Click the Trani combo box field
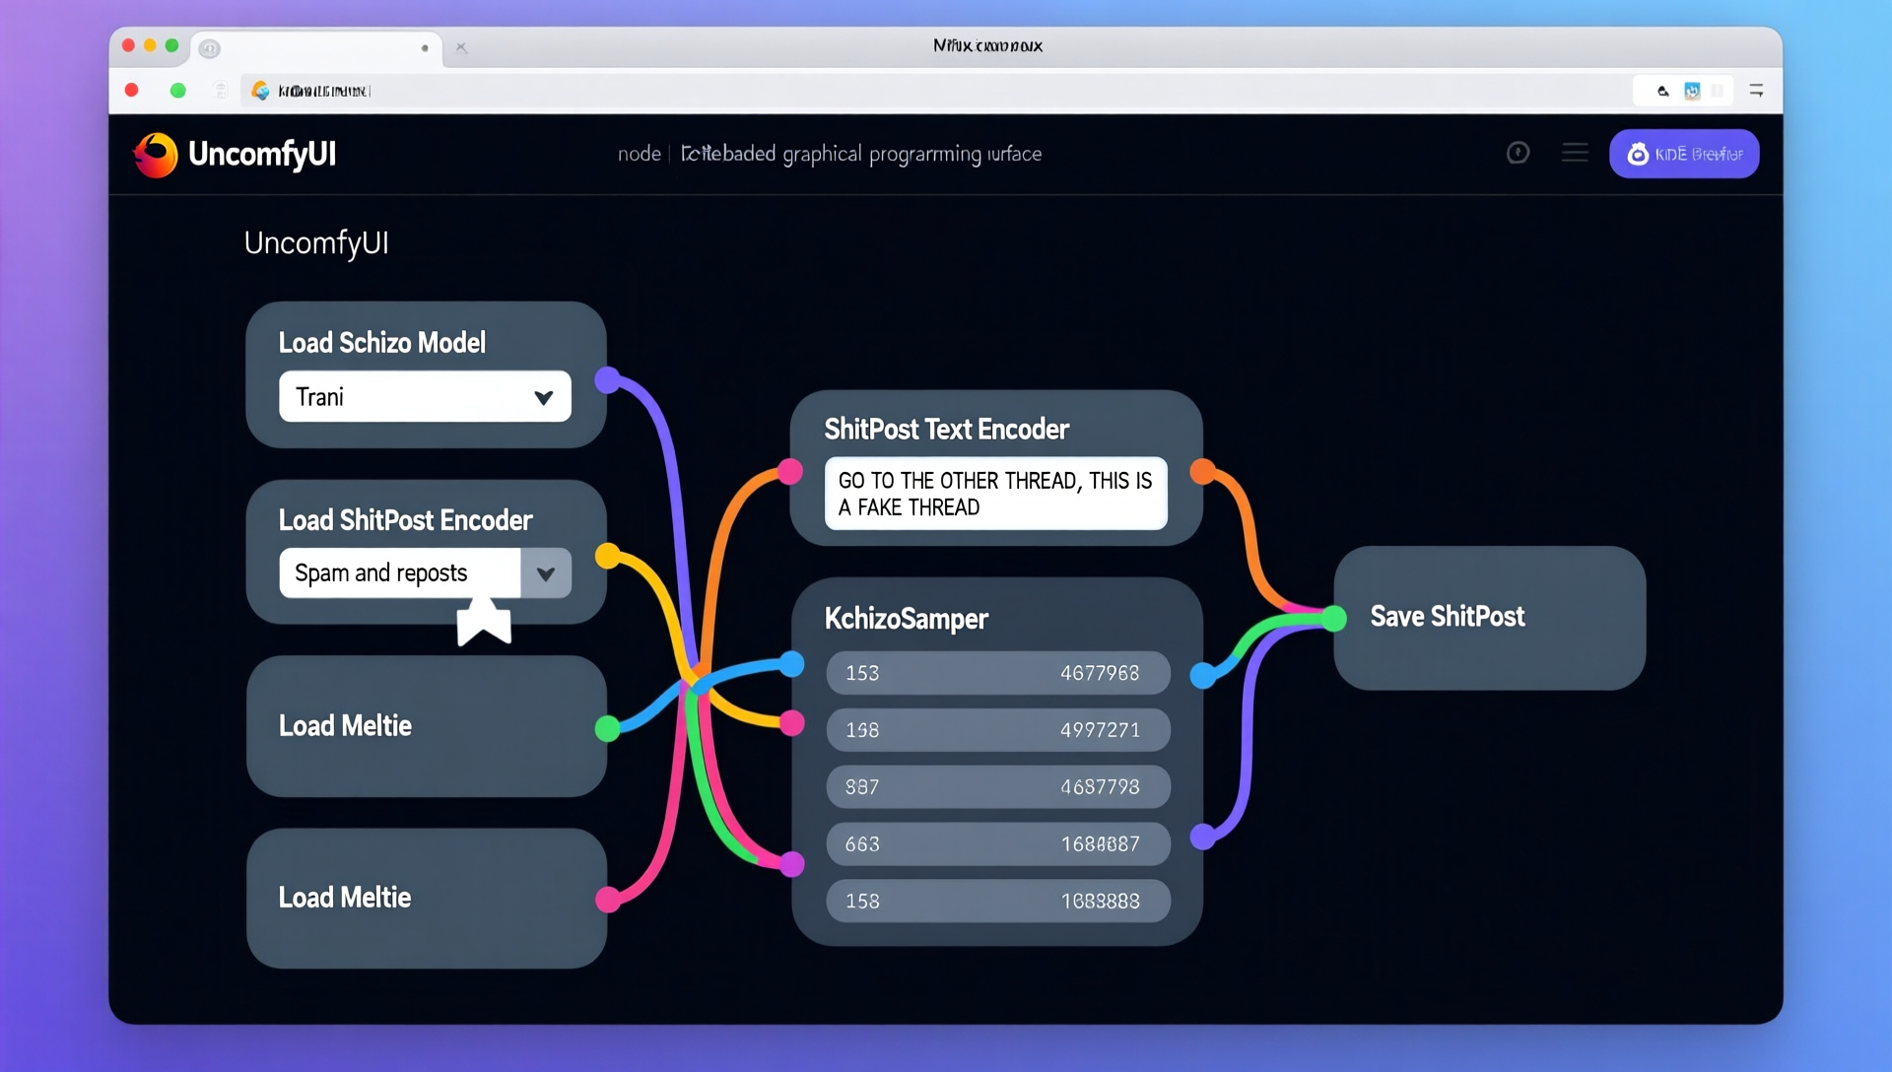The image size is (1892, 1072). coord(404,397)
